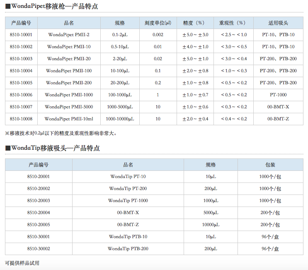The image size is (308, 270).
Task: Select the WondaPipet PMII-20 name cell
Action: pos(69,59)
